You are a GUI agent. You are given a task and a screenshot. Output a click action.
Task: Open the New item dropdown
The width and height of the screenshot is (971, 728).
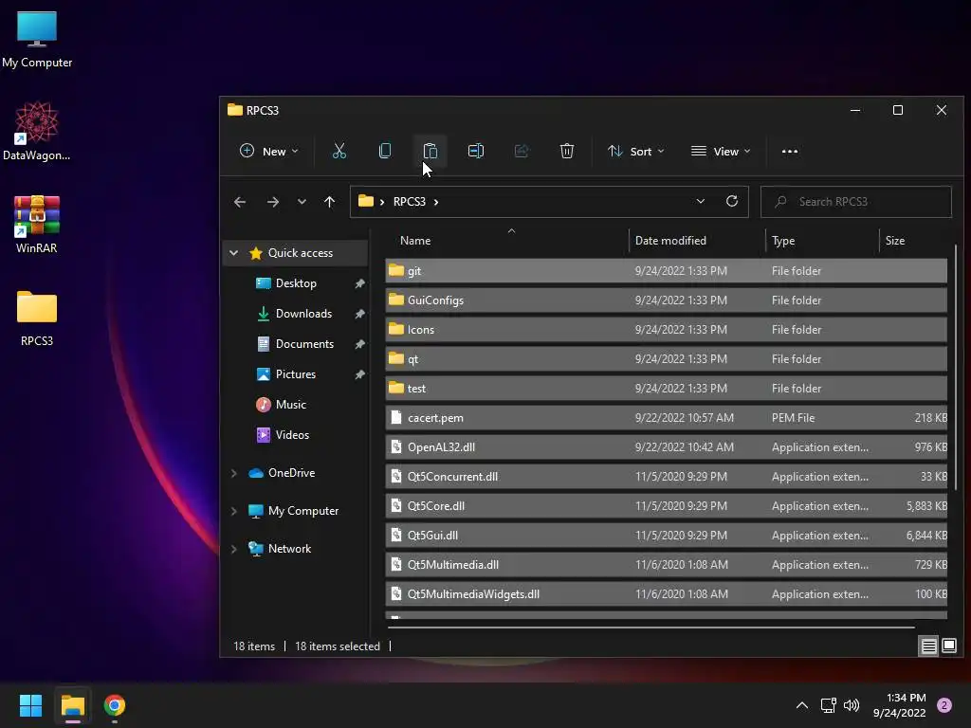(x=269, y=151)
